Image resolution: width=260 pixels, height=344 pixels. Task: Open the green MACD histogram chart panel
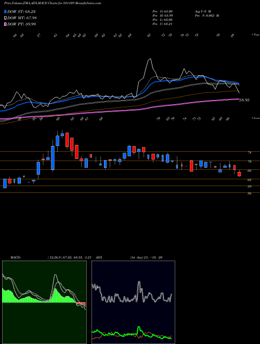(x=44, y=302)
